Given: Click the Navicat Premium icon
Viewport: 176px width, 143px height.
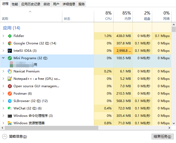Looking at the screenshot, I should tap(10, 71).
